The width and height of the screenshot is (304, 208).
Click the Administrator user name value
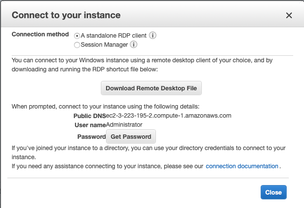coord(124,125)
